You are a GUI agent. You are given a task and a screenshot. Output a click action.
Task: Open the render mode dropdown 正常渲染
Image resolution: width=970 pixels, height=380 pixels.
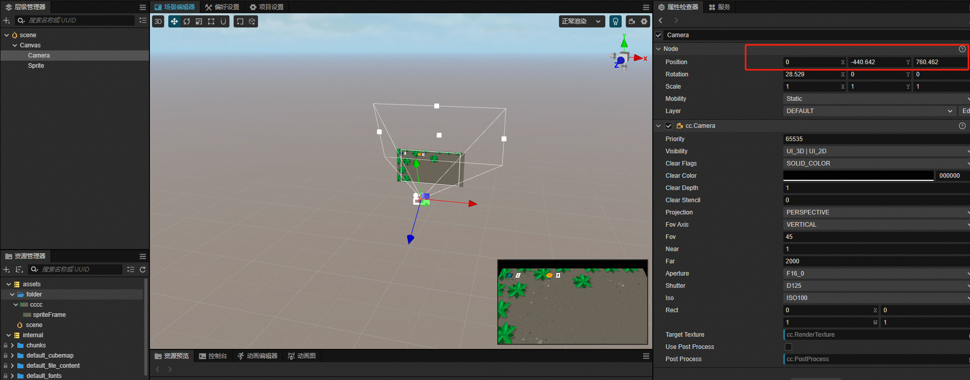[x=582, y=21]
